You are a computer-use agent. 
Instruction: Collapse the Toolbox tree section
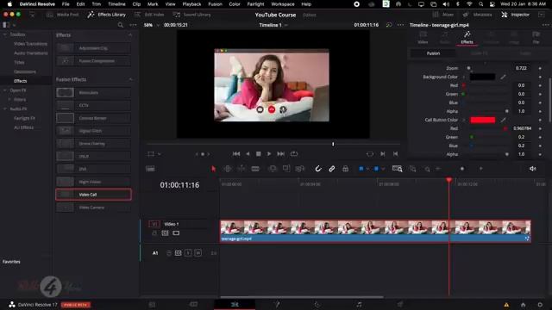[x=5, y=34]
